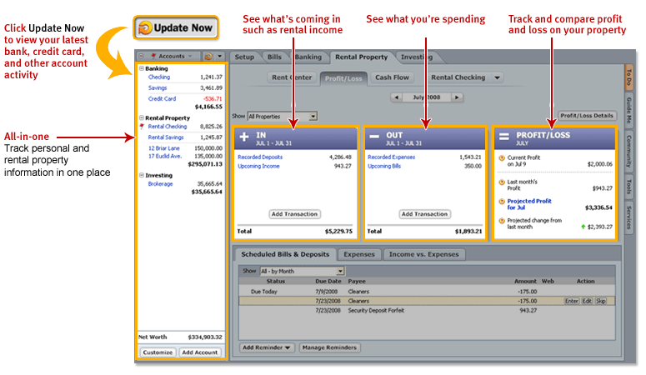Click the Profit/Loss Details button
Image resolution: width=646 pixels, height=375 pixels.
point(587,116)
